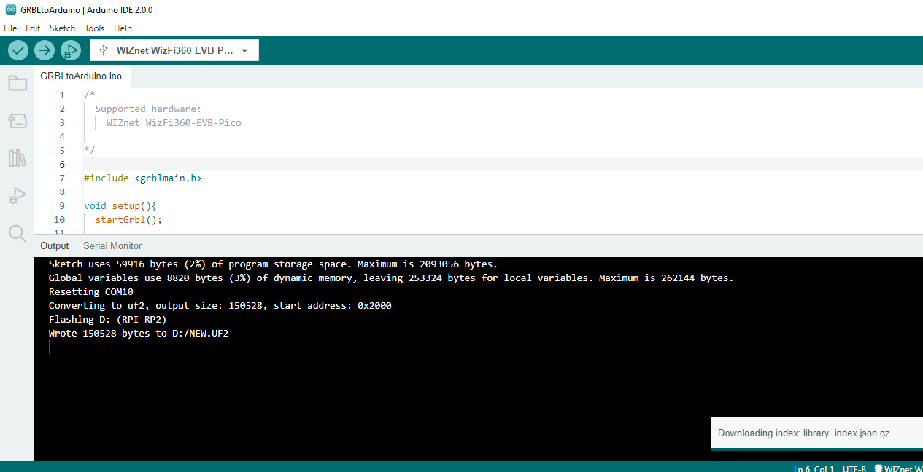Select the GRBLtoArduino.ino editor tab

(81, 76)
